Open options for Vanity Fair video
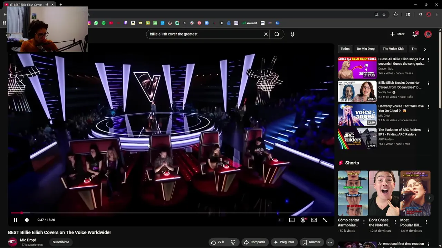This screenshot has width=442, height=248. [x=429, y=83]
